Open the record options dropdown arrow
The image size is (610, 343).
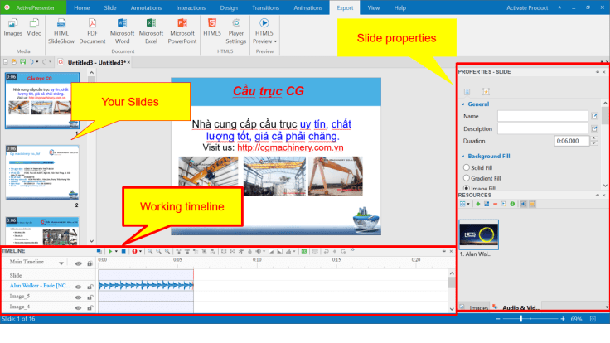click(x=140, y=251)
